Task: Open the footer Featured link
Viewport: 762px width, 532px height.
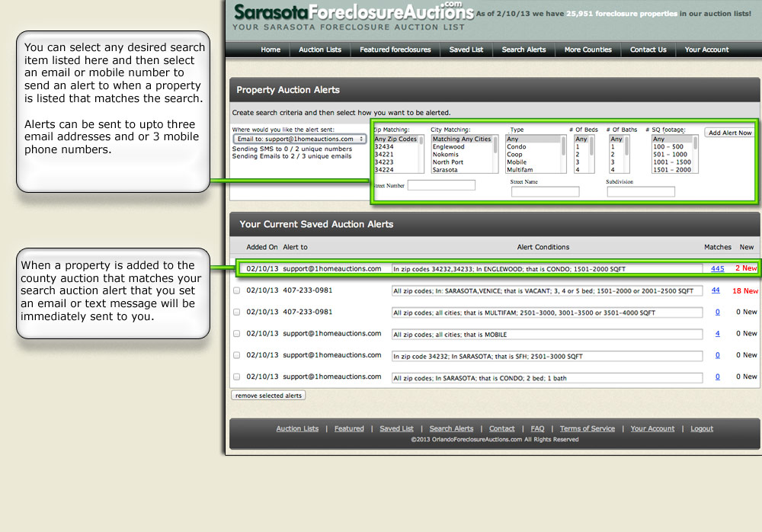Action: tap(349, 428)
